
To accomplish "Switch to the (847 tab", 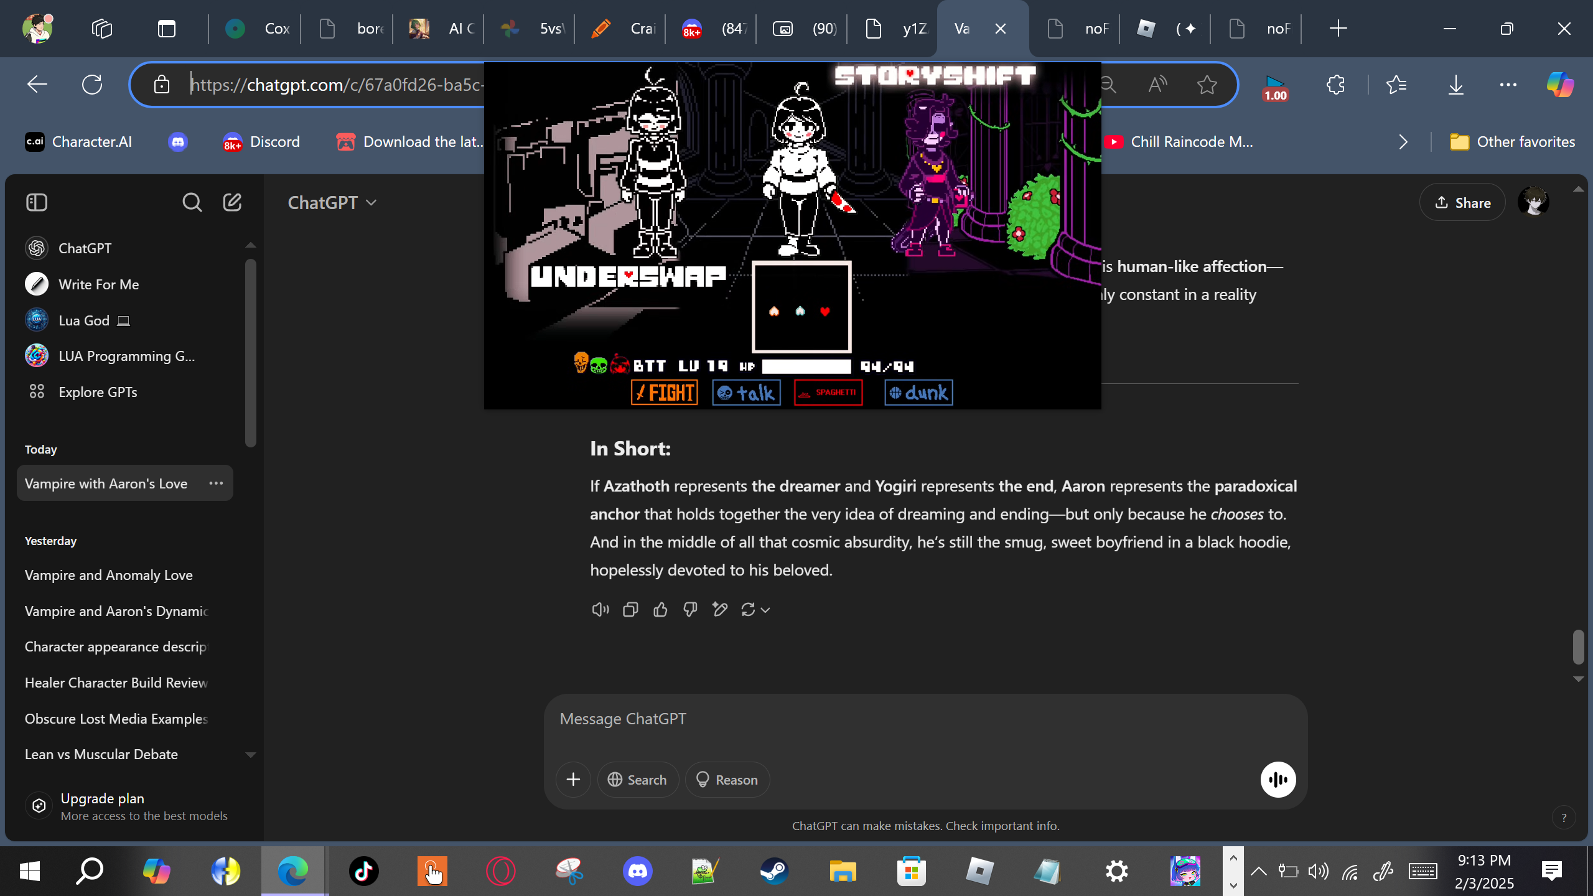I will click(712, 29).
